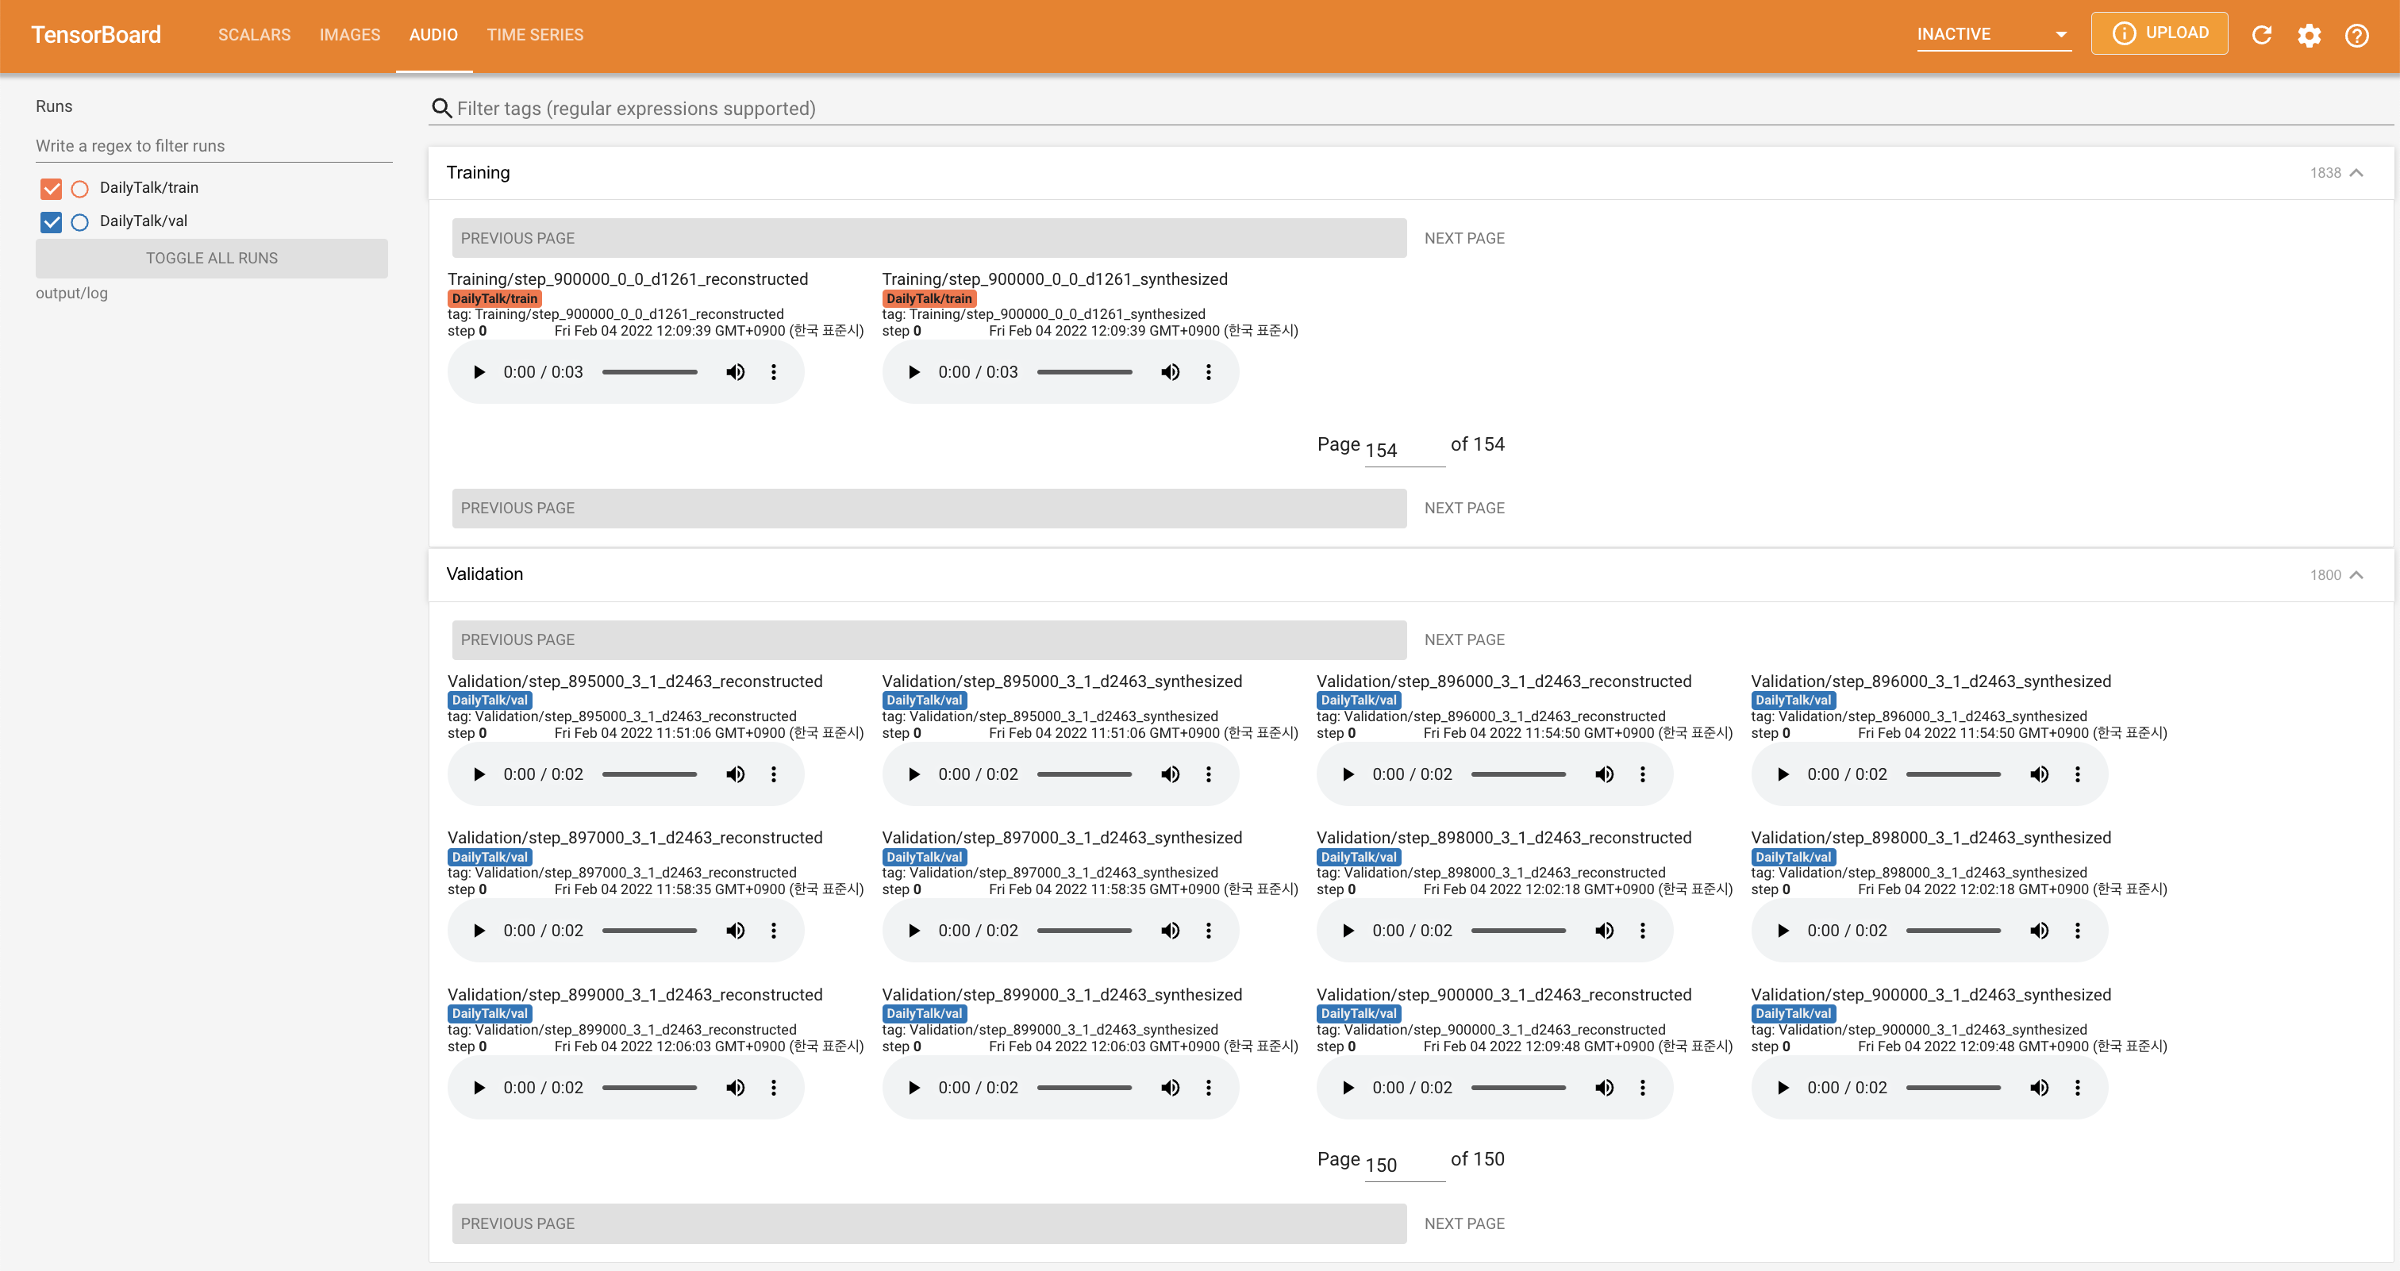Screen dimensions: 2400x1271
Task: Open more options for step_900000 d2463_synthesized validation audio
Action: (x=2077, y=1088)
